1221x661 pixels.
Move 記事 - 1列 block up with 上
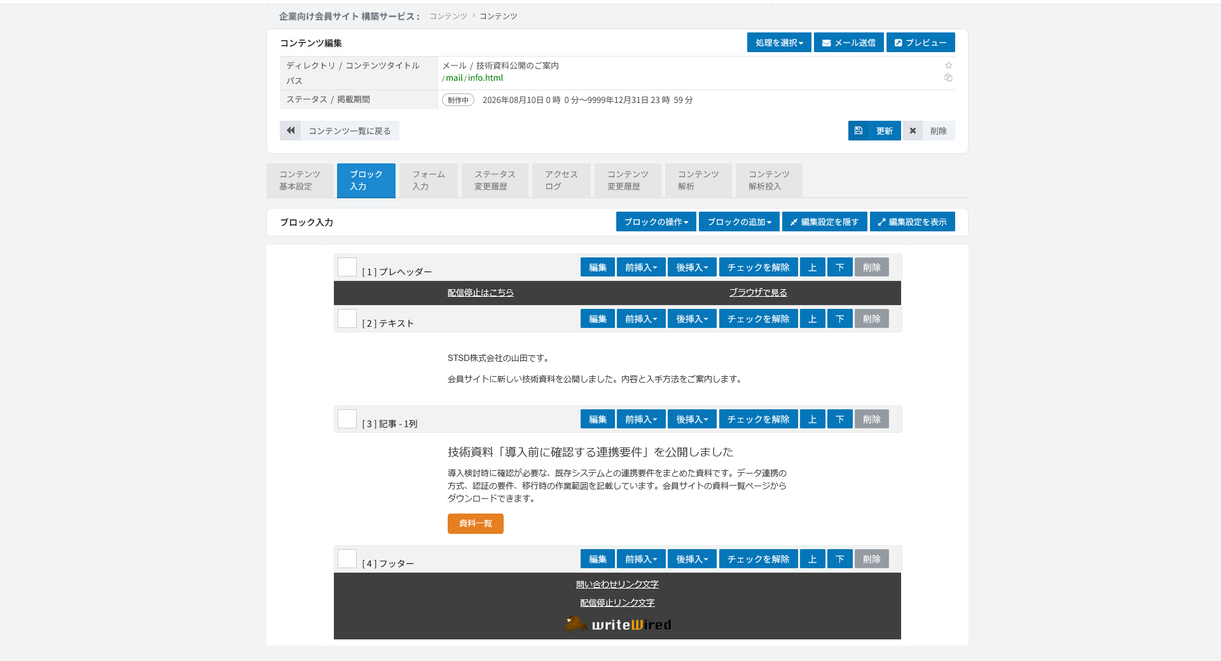point(813,419)
